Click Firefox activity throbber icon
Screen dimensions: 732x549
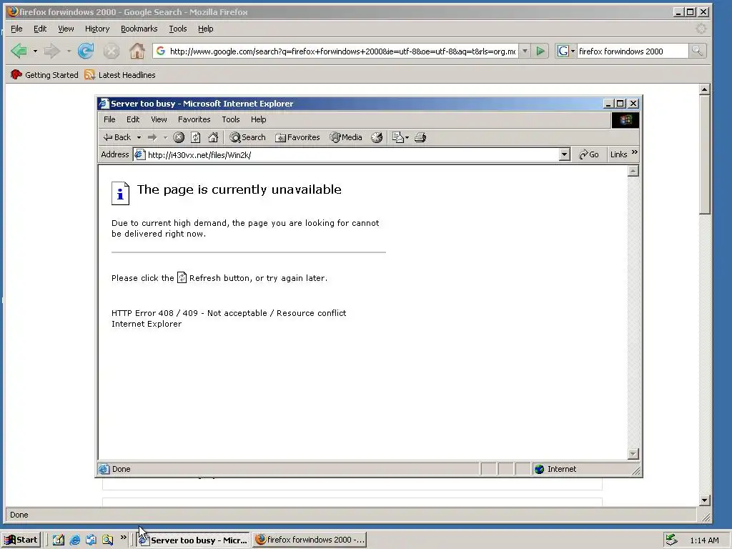(701, 29)
